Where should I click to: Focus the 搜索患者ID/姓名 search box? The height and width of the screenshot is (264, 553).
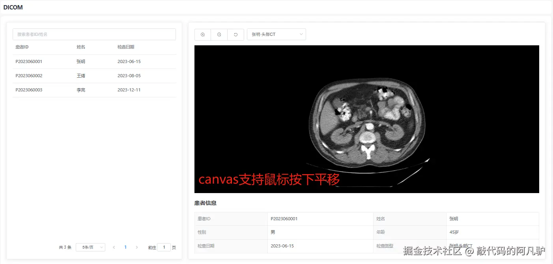point(94,34)
